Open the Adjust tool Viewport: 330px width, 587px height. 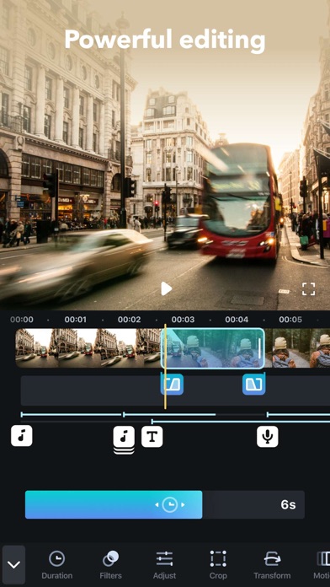coord(164,564)
